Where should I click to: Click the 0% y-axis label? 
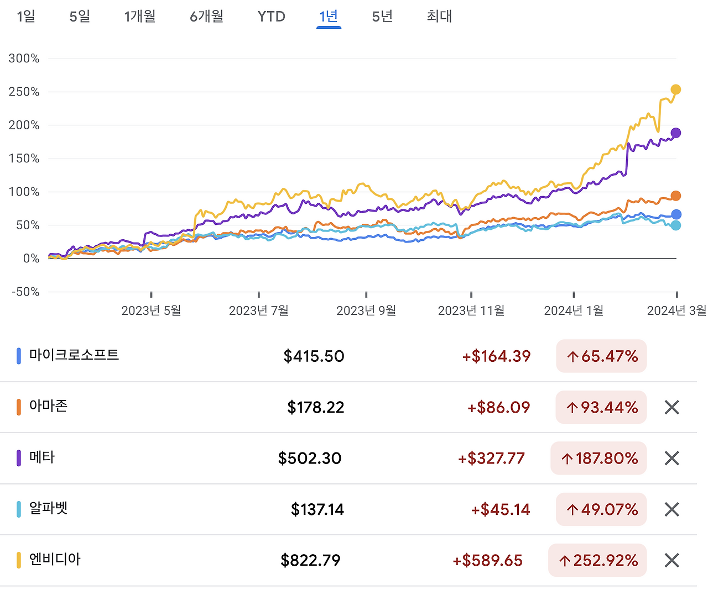tap(31, 259)
